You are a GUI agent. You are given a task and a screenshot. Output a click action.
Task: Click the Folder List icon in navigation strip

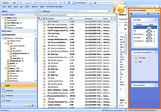coord(29,106)
